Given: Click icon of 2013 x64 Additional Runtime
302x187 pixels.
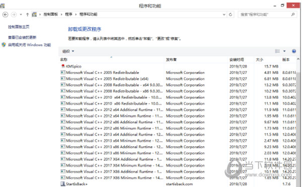Looking at the screenshot, I should coord(63,135).
